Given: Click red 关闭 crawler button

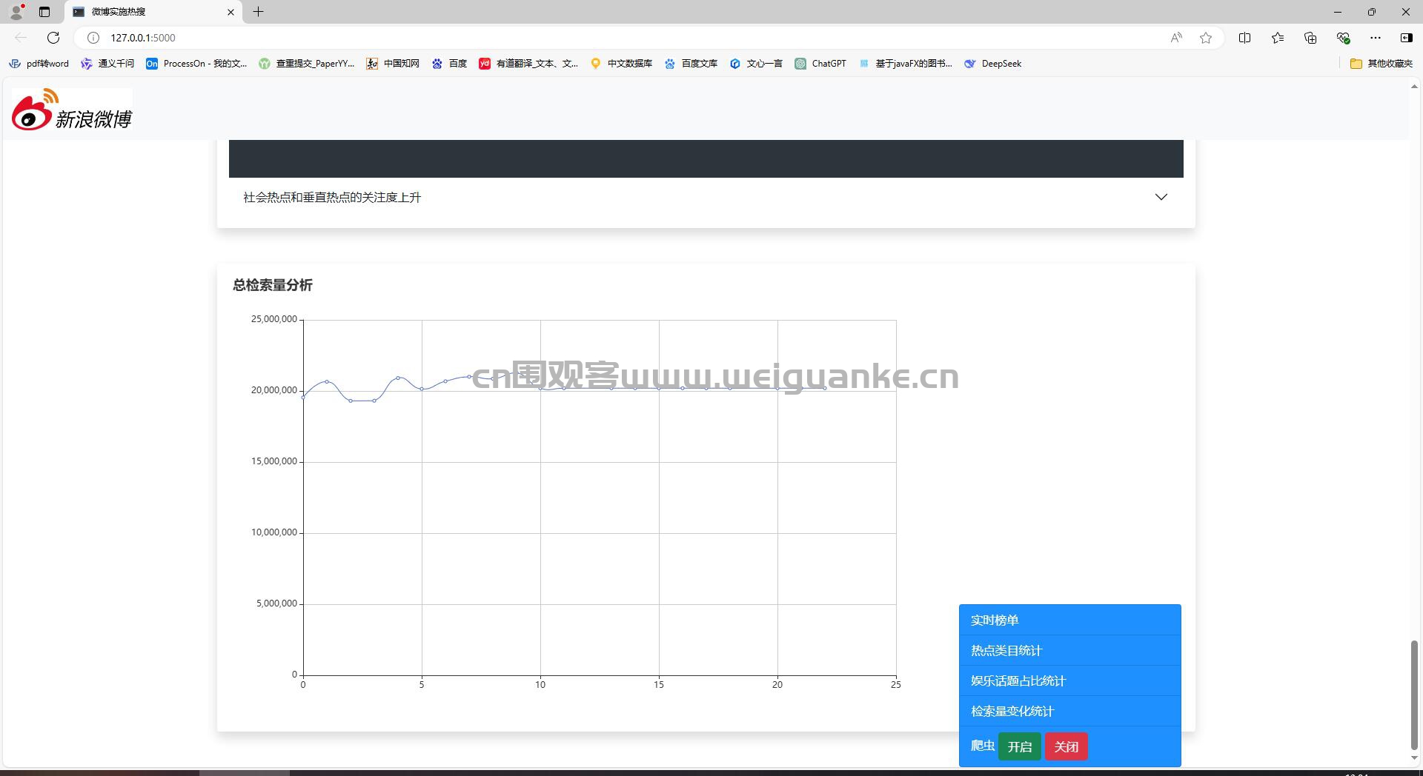Looking at the screenshot, I should point(1067,746).
